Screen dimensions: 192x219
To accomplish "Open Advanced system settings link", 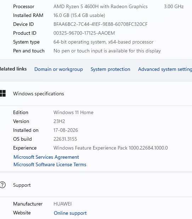I will [165, 69].
